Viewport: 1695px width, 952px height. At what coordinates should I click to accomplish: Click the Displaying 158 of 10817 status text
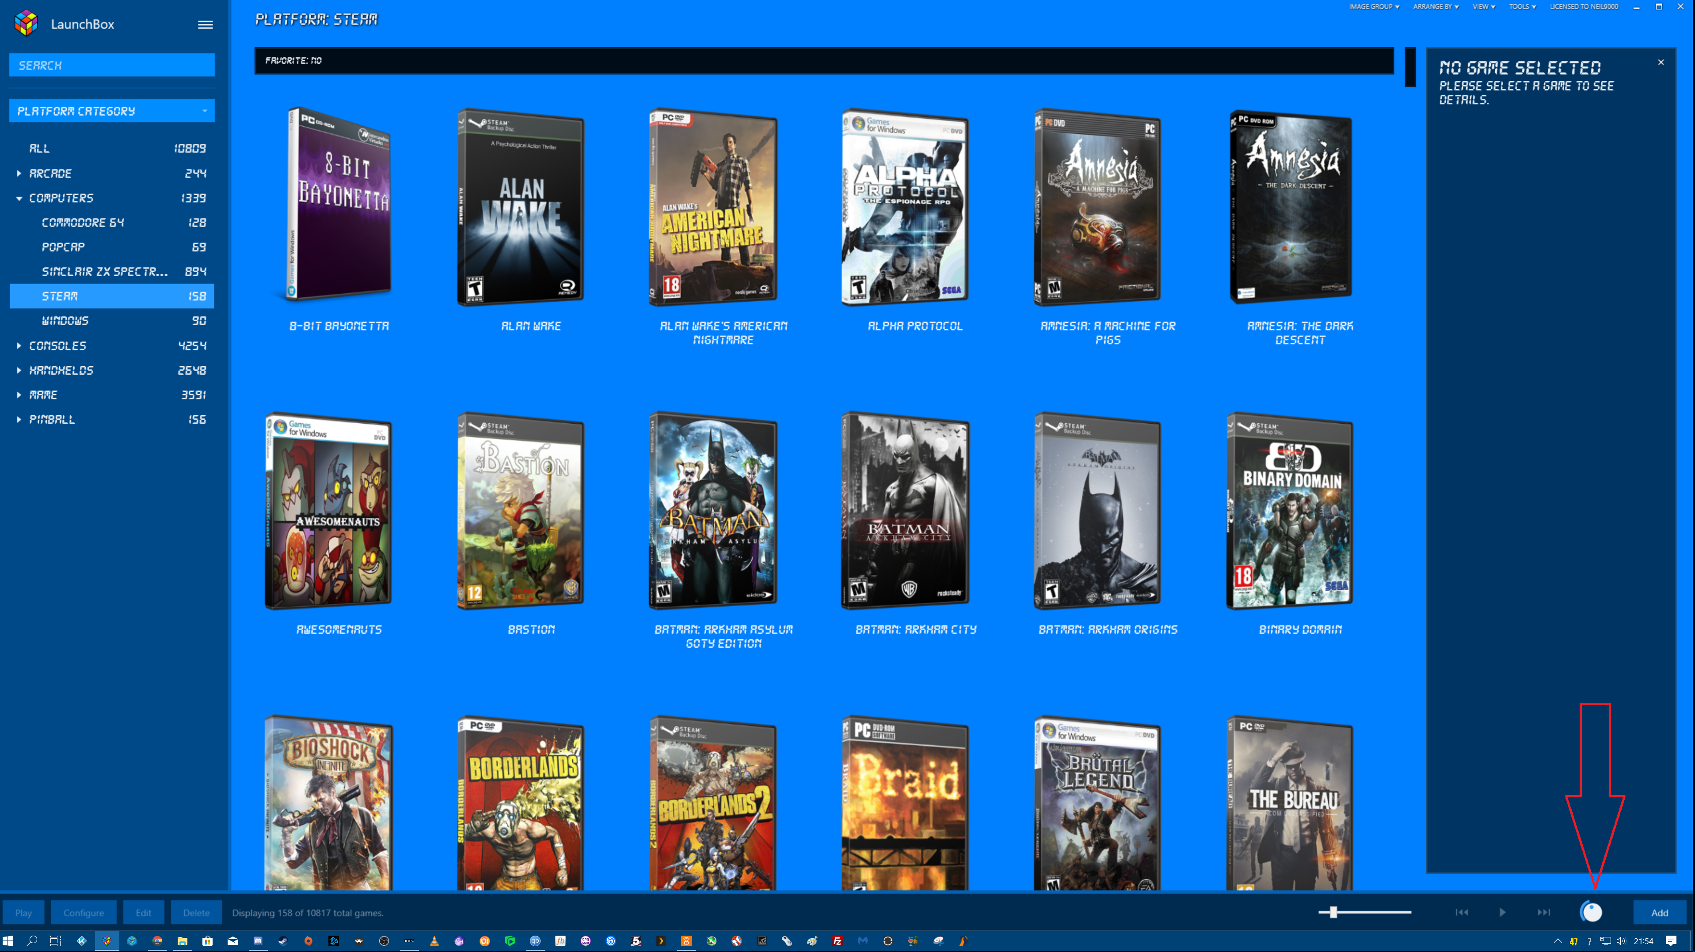[307, 913]
